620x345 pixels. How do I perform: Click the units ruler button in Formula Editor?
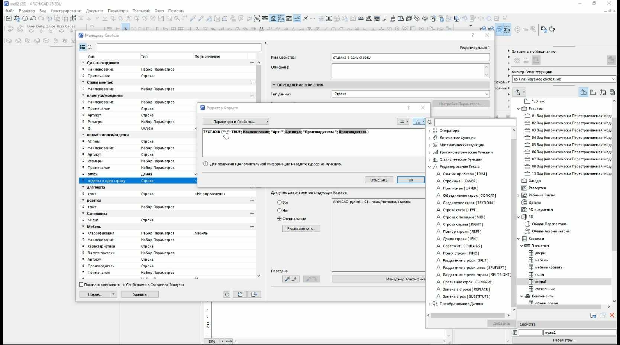[x=403, y=121]
